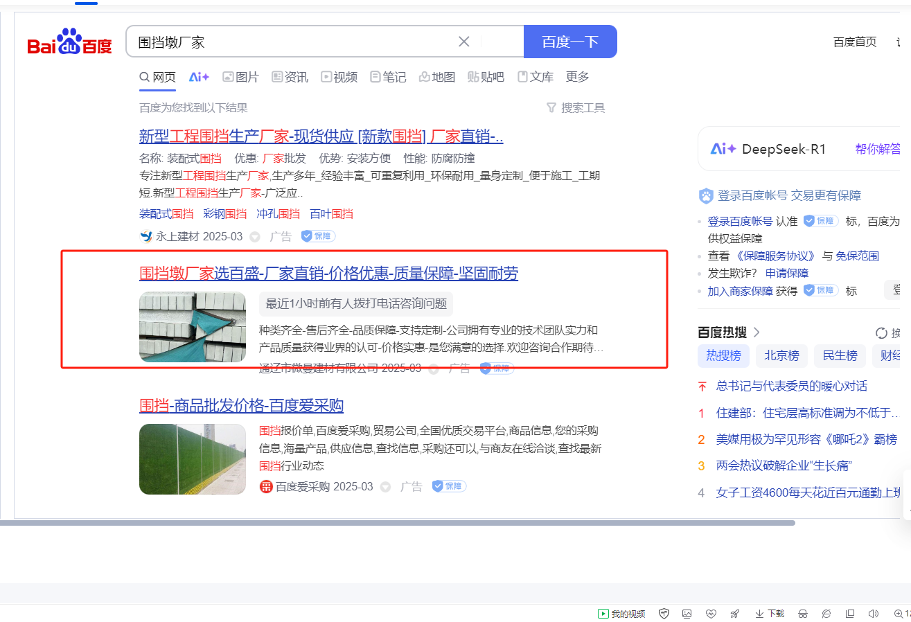The height and width of the screenshot is (622, 911).
Task: Expand the 更多 search categories
Action: [x=577, y=77]
